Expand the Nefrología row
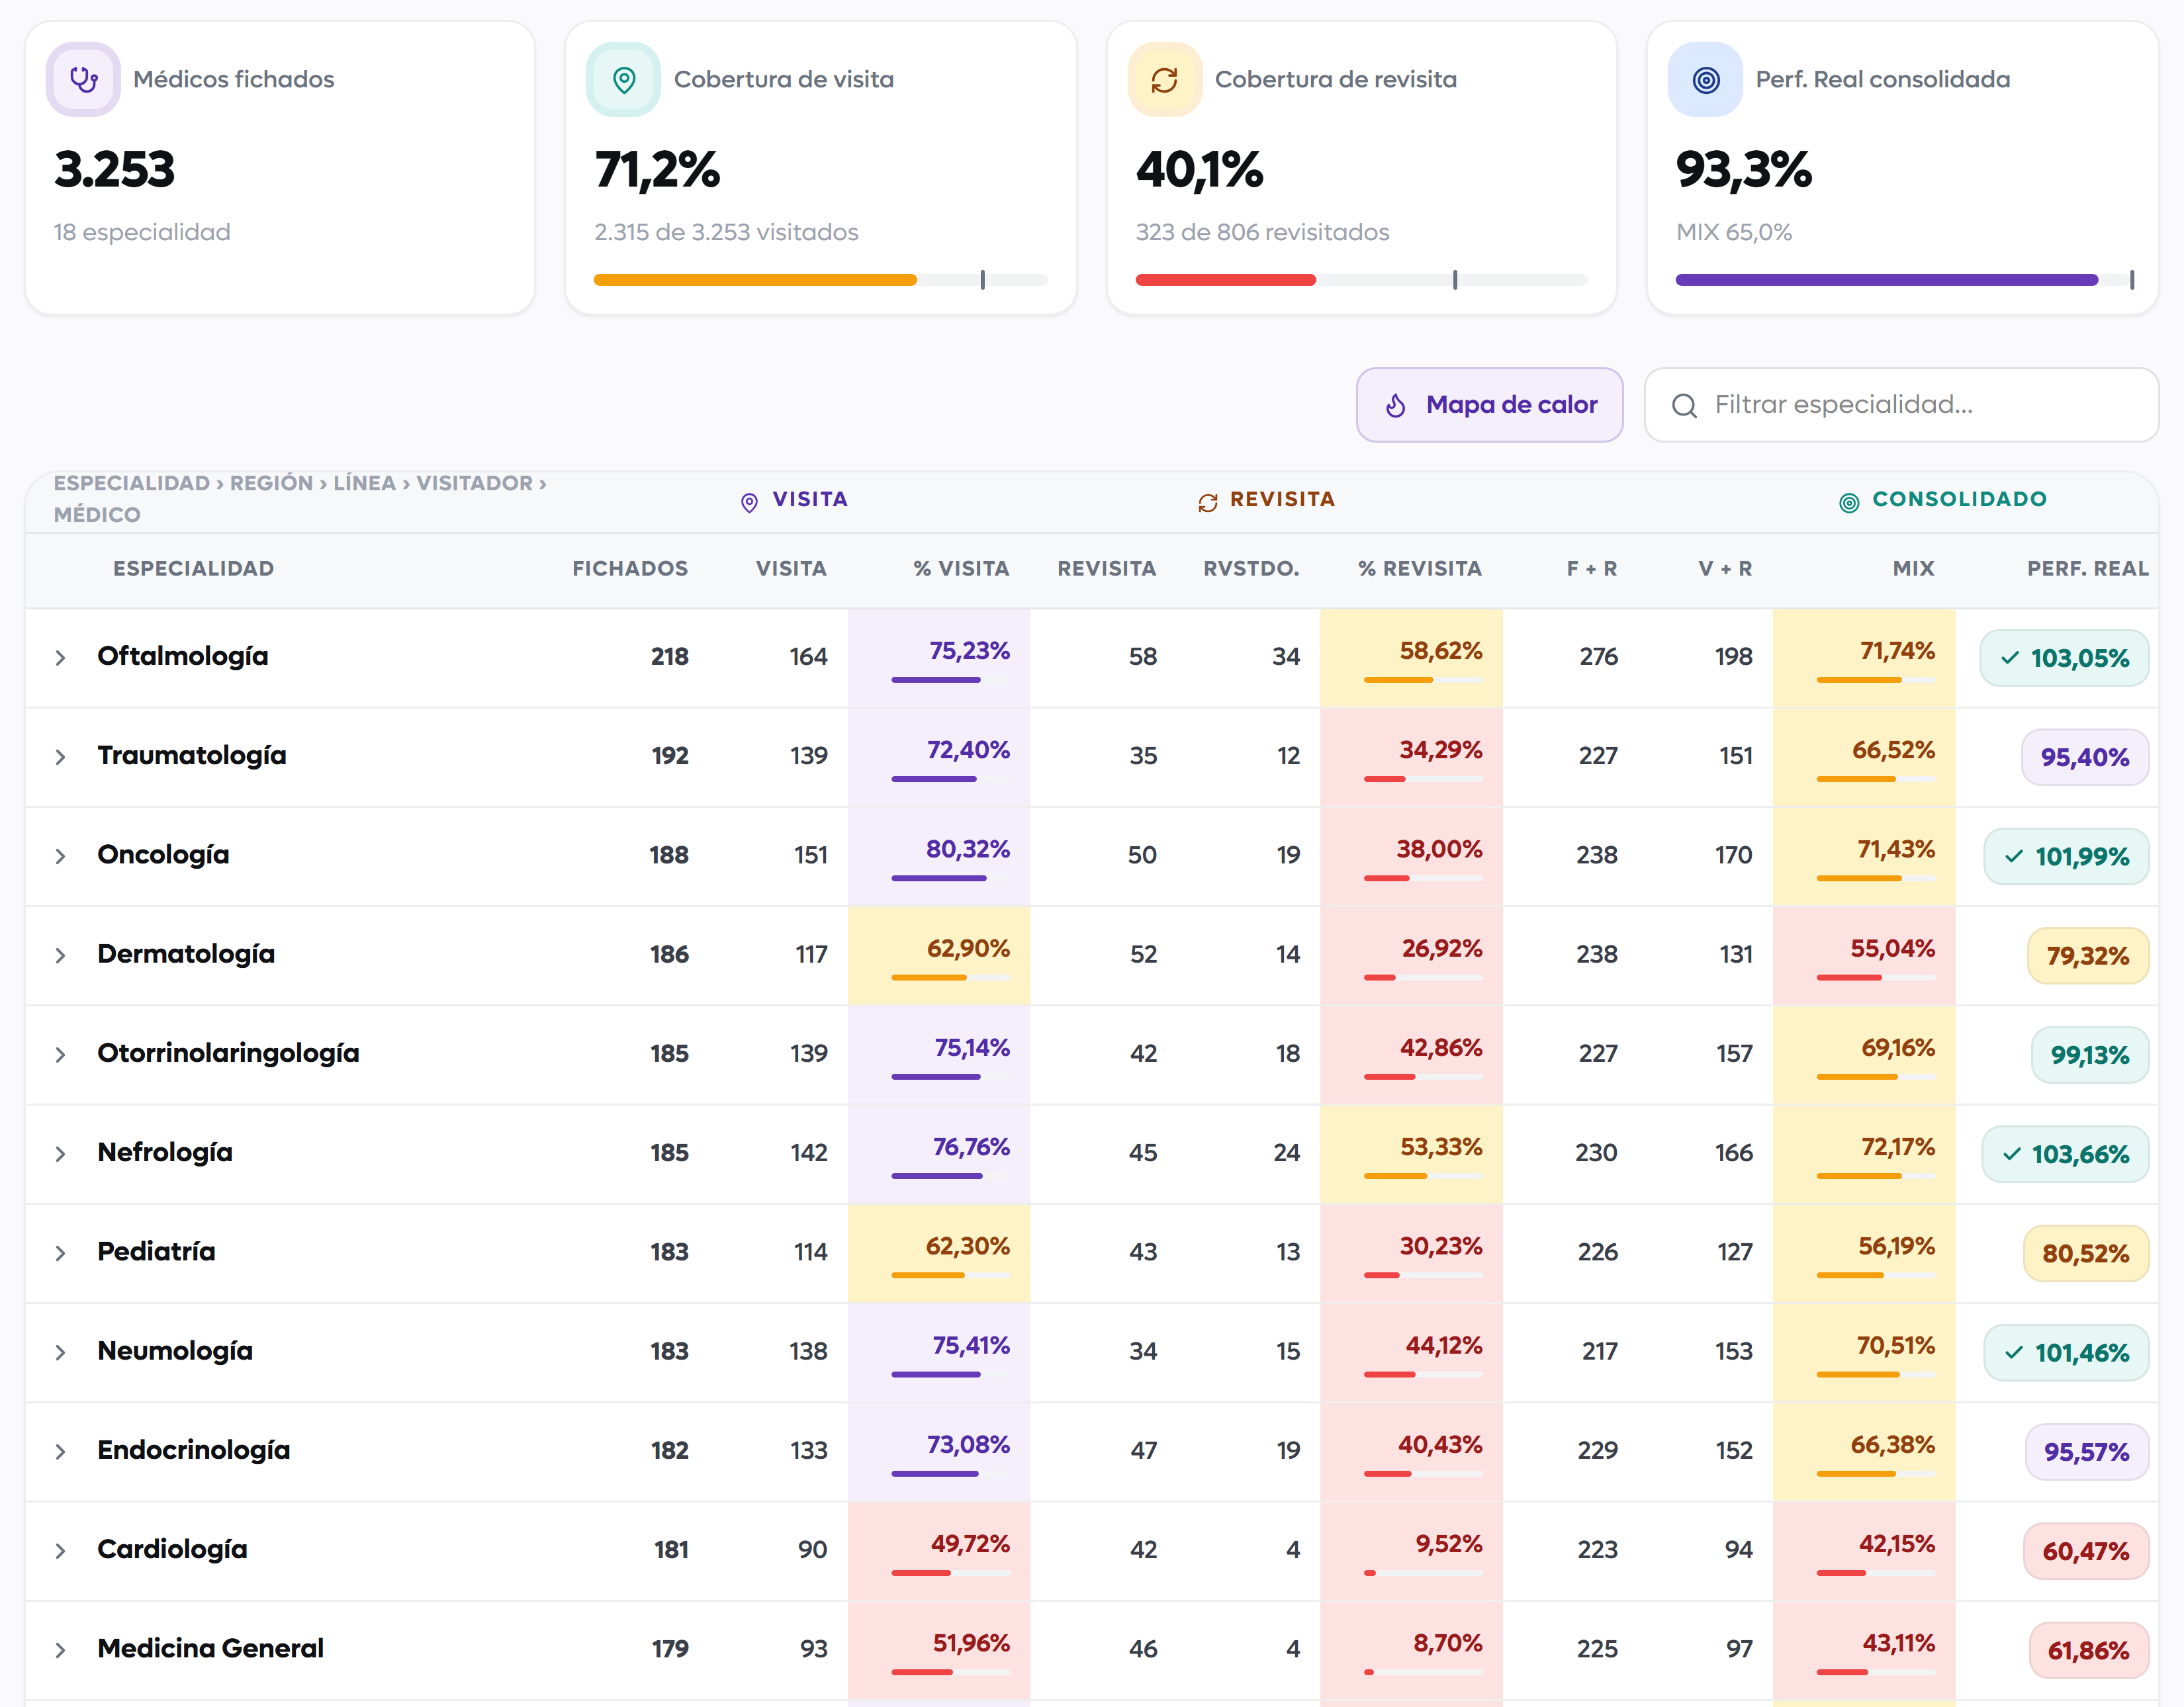This screenshot has height=1707, width=2184. 60,1154
